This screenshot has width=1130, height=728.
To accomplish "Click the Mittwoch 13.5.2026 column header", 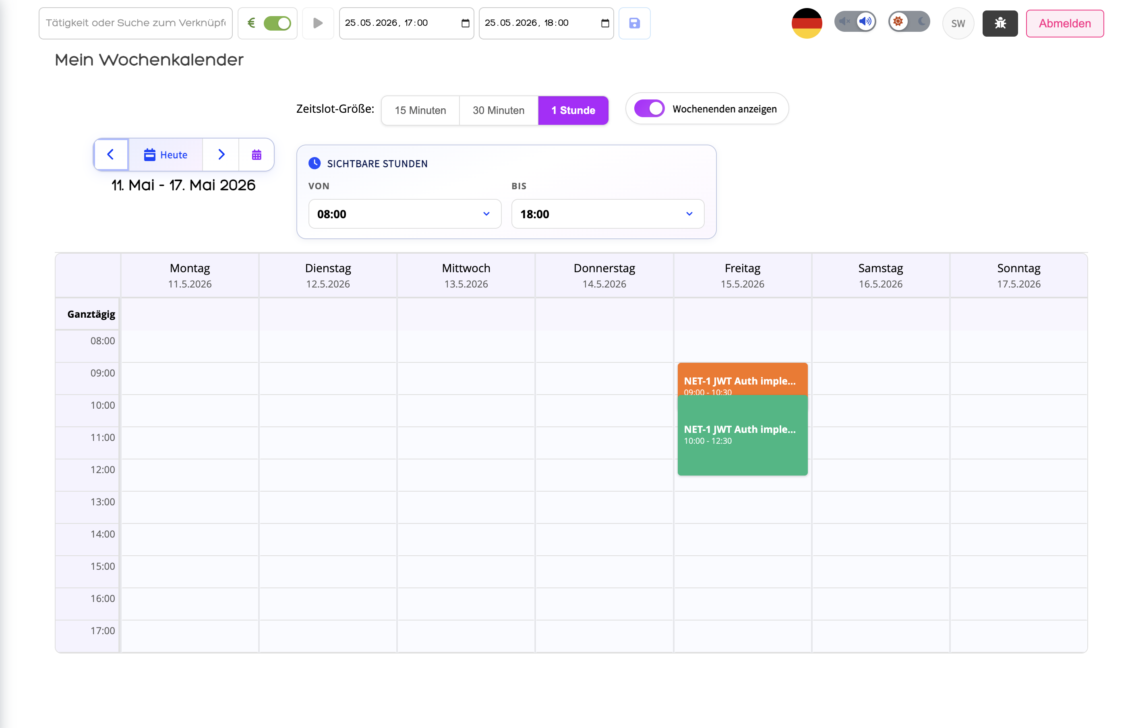I will tap(466, 275).
